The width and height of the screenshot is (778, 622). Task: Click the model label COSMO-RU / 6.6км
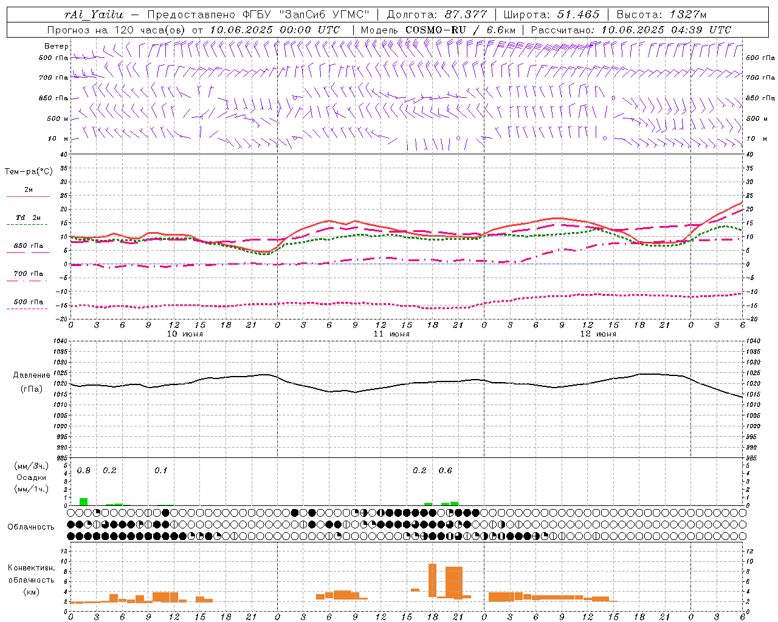click(x=460, y=30)
